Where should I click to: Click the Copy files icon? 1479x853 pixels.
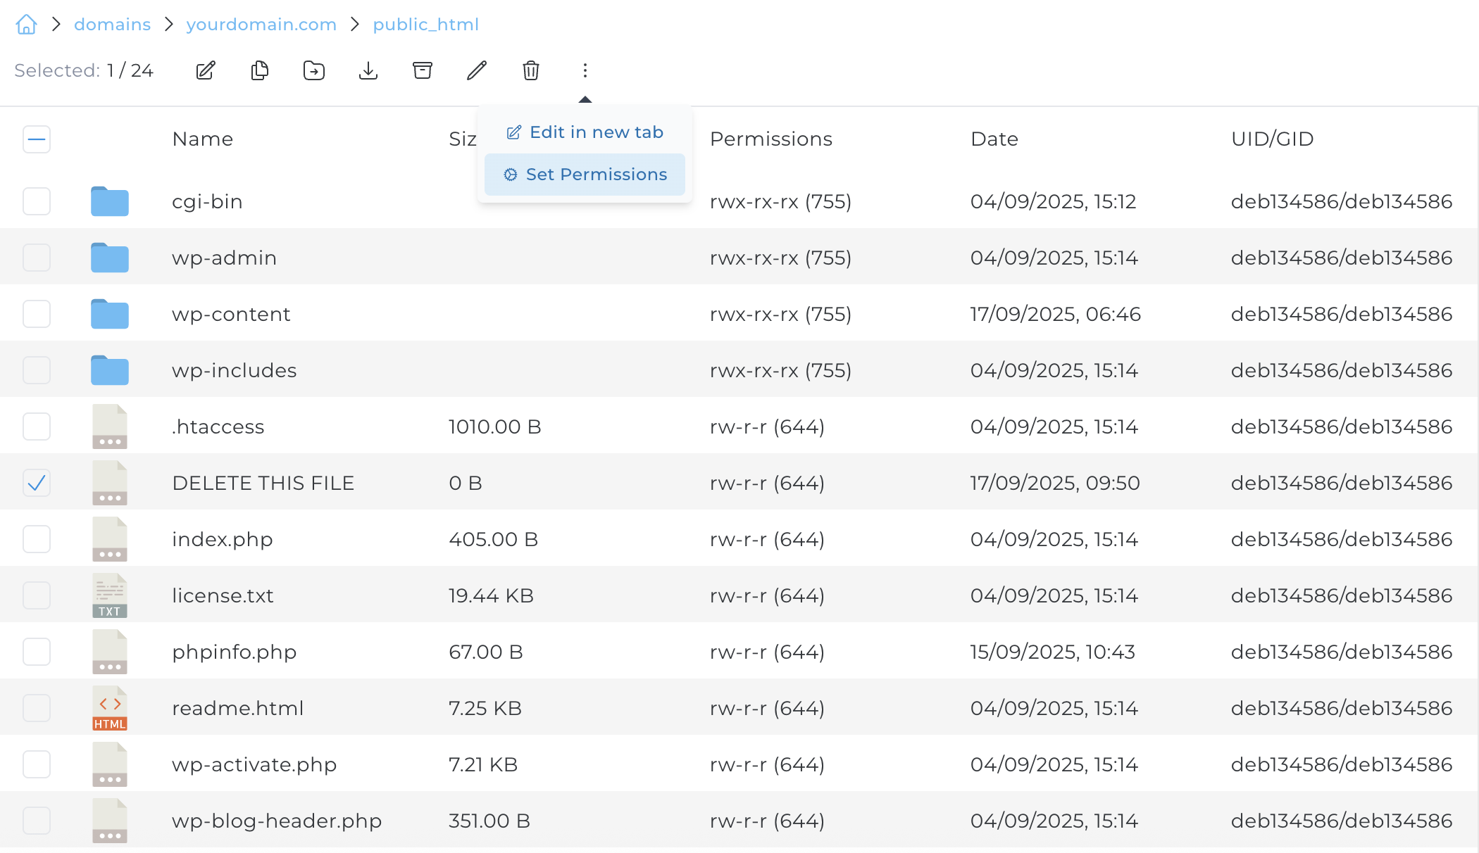tap(259, 70)
